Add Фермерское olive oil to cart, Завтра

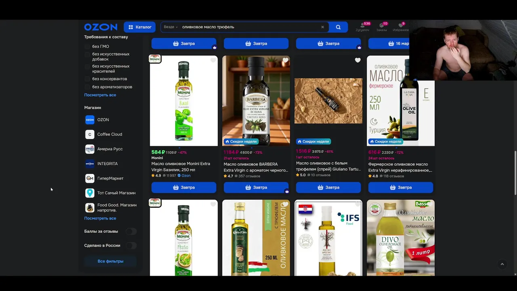coord(401,188)
